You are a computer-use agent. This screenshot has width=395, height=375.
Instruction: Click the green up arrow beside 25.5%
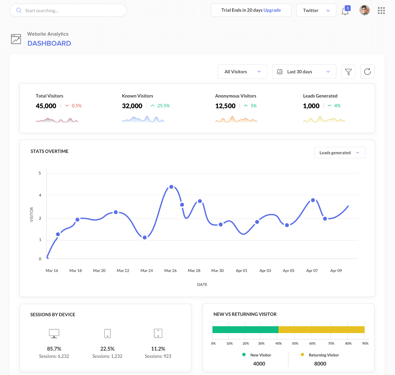coord(152,106)
